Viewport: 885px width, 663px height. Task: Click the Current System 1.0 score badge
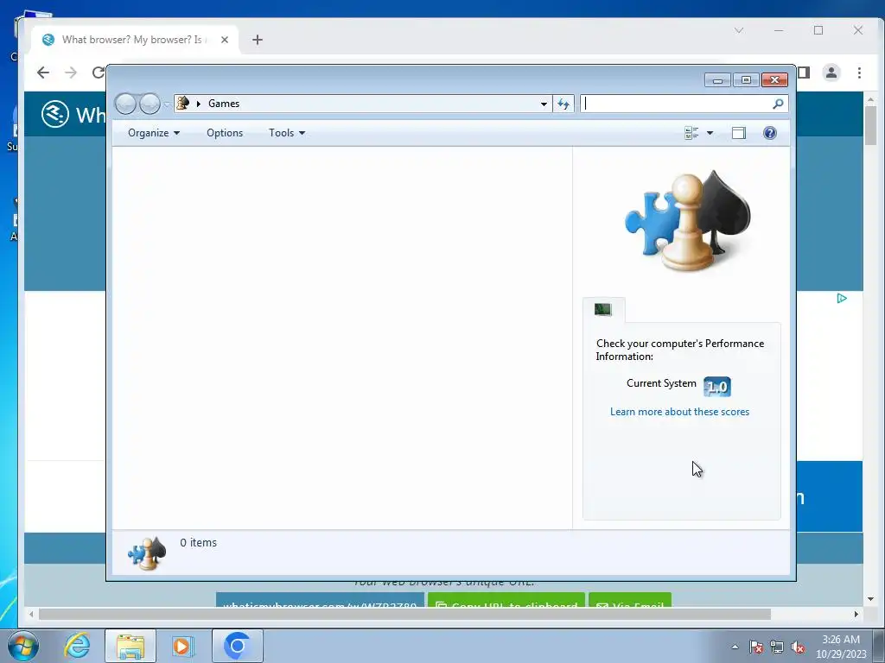pos(716,387)
